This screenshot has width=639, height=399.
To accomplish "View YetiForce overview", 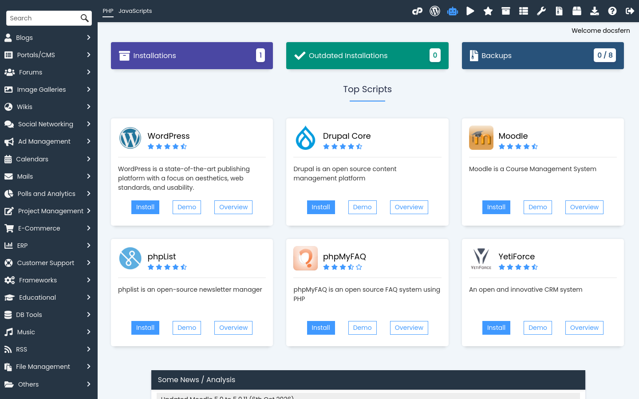I will (x=584, y=328).
